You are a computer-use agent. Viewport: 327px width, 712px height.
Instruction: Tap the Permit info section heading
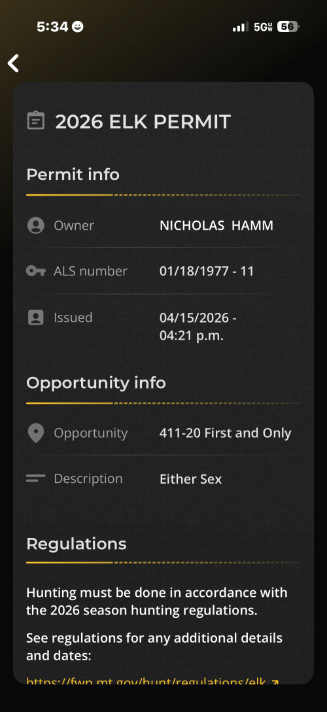click(73, 174)
